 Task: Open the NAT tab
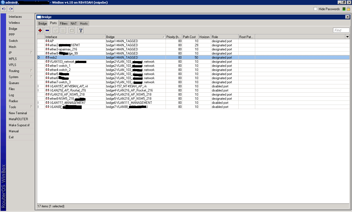(x=74, y=24)
